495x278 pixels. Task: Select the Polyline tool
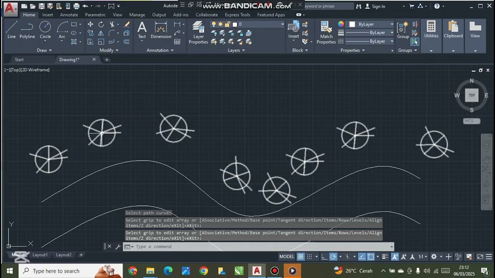[27, 30]
